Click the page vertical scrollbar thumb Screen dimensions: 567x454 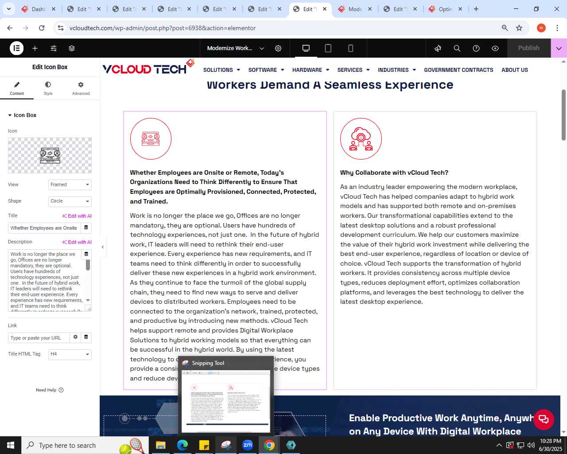point(563,115)
